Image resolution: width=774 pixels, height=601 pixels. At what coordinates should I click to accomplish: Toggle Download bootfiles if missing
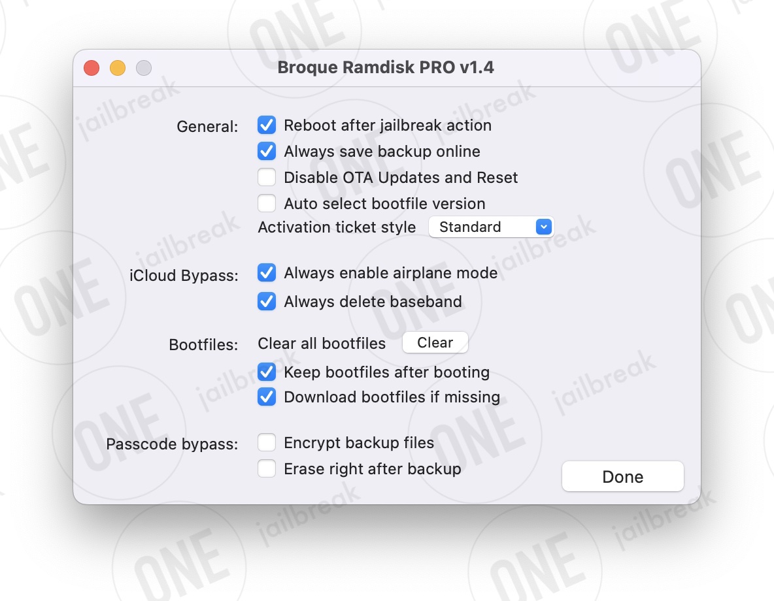(x=267, y=397)
